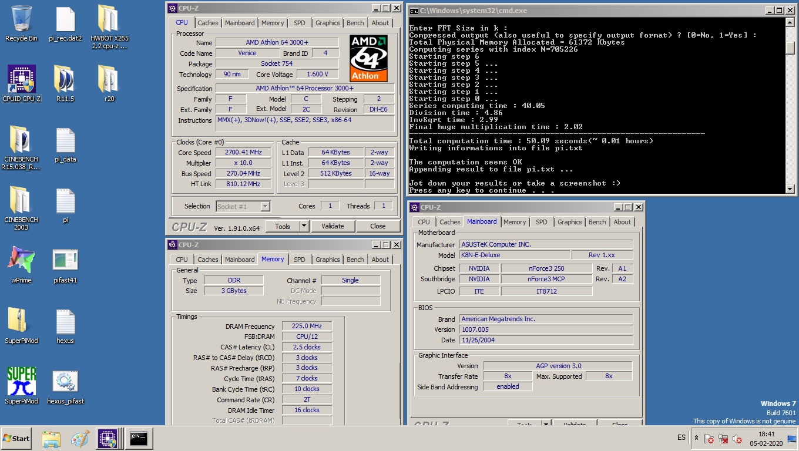Select Caches tab in Mainboard CPU-Z window
The width and height of the screenshot is (799, 451).
pos(449,222)
